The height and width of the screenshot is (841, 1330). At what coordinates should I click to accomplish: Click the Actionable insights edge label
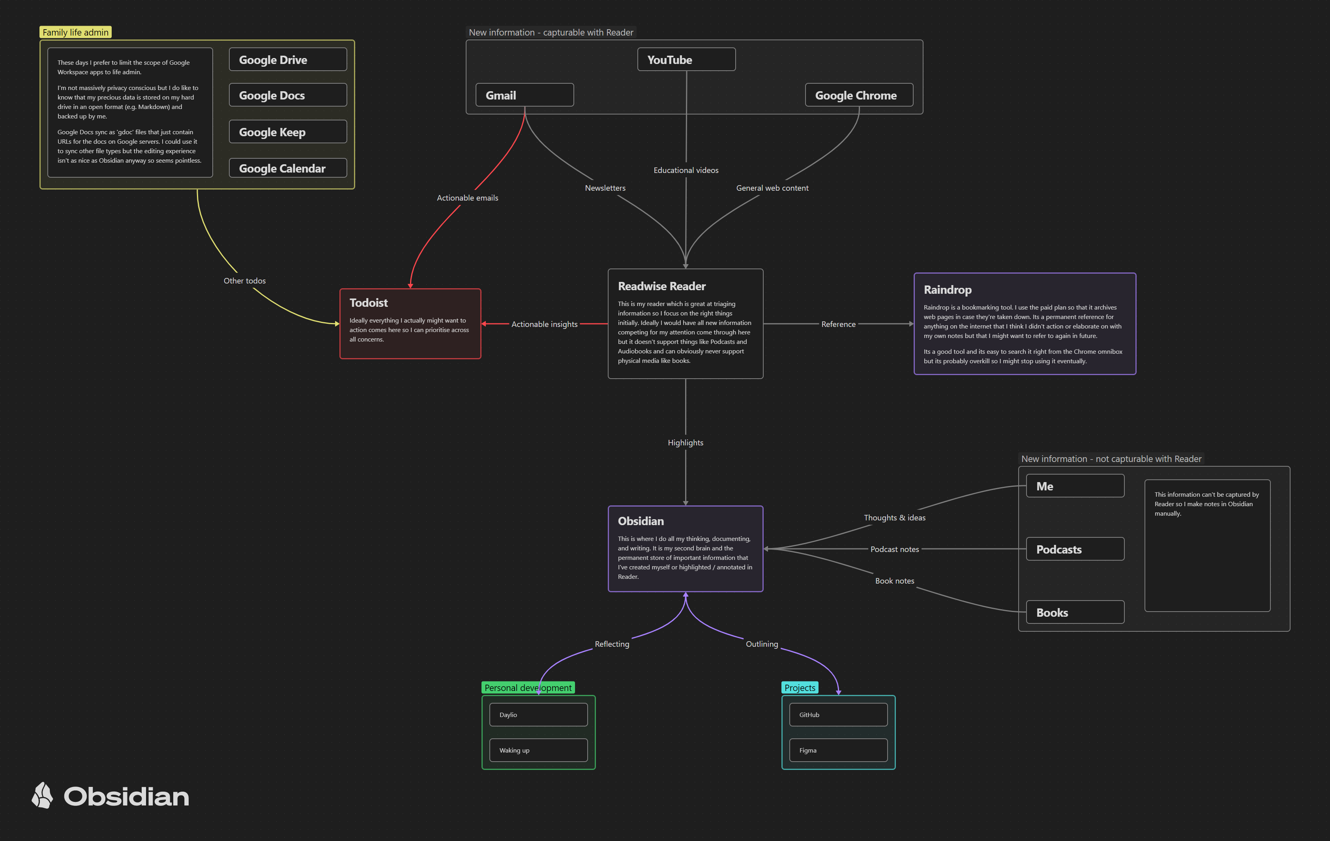[544, 324]
